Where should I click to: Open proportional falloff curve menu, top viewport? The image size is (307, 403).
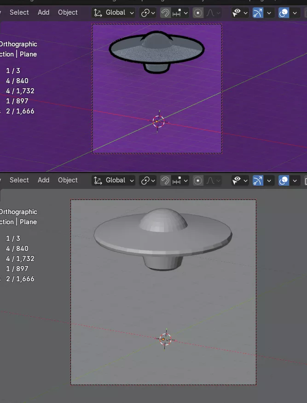coord(213,13)
